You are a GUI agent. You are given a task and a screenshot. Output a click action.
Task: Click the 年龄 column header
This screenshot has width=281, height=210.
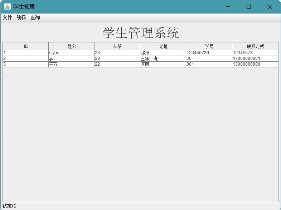117,46
